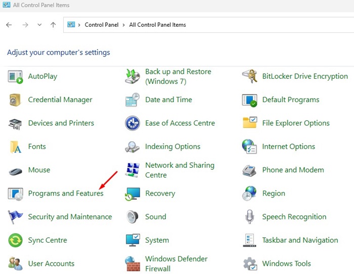Open the Network and Sharing Centre icon
The image size is (354, 274).
(x=132, y=170)
